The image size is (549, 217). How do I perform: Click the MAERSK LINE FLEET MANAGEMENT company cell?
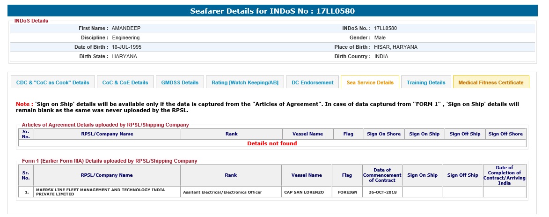pos(107,192)
